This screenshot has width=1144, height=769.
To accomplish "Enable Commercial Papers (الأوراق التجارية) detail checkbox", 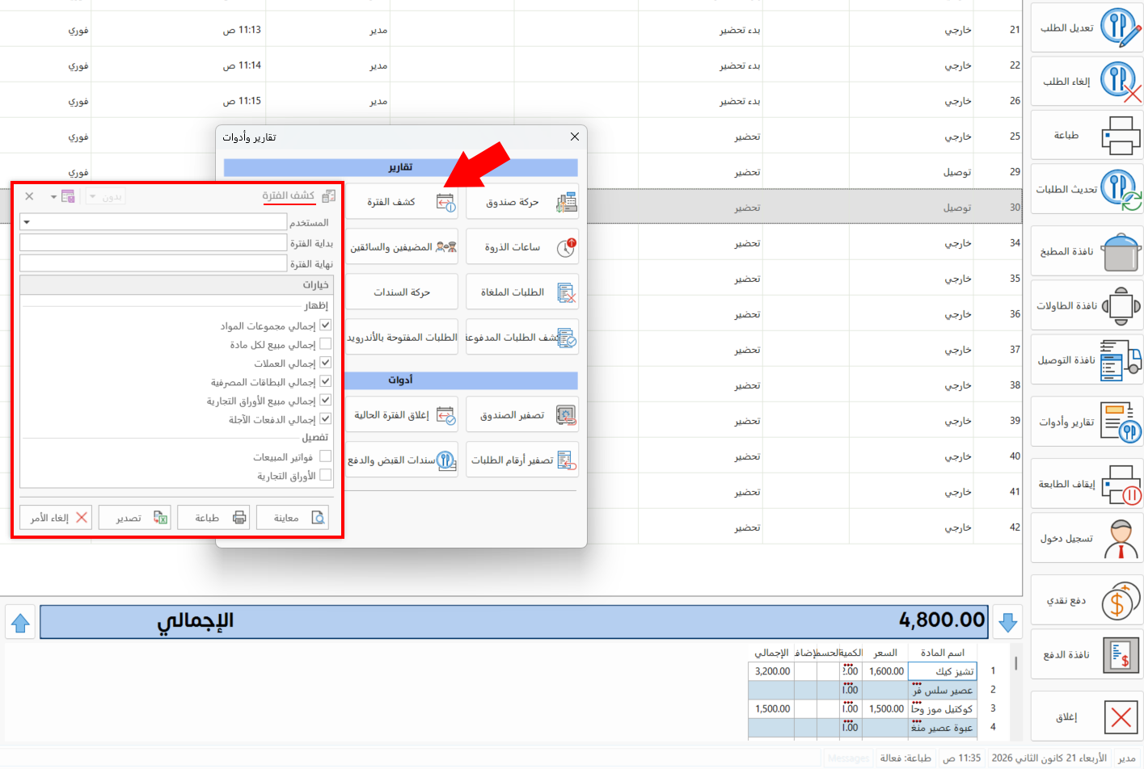I will pos(325,475).
